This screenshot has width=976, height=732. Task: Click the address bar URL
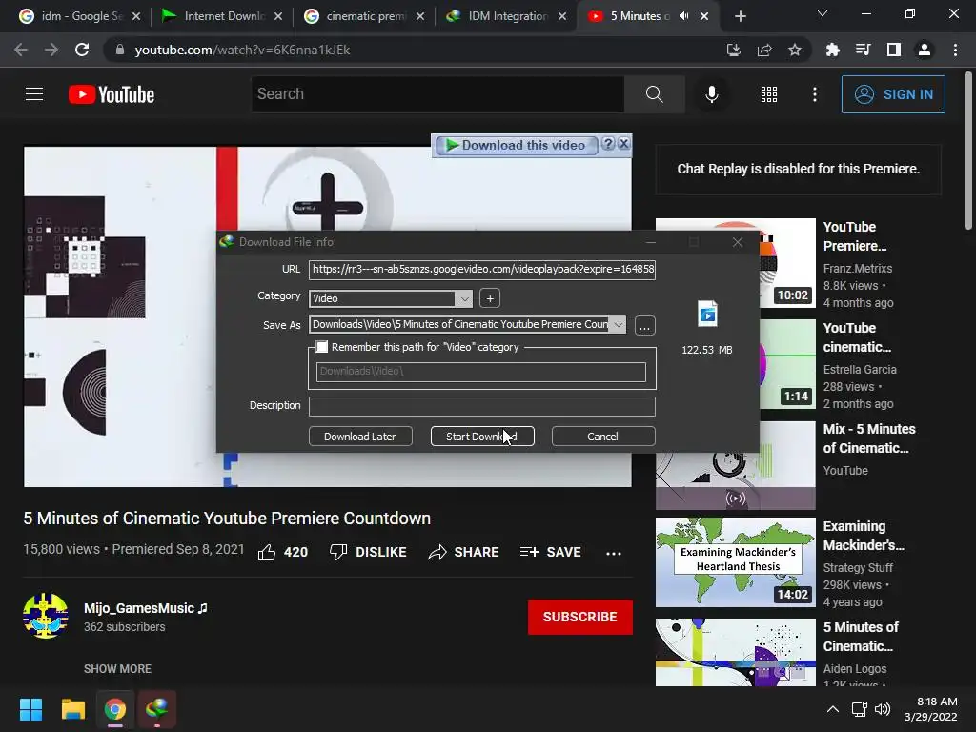click(x=243, y=50)
